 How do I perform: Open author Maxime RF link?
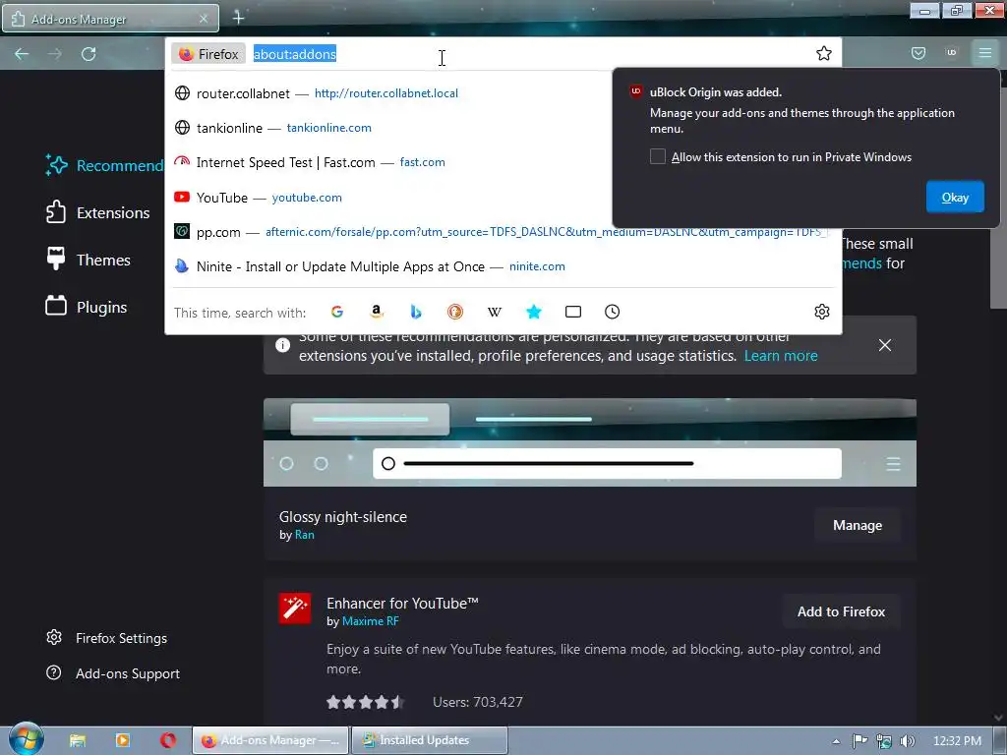click(370, 621)
